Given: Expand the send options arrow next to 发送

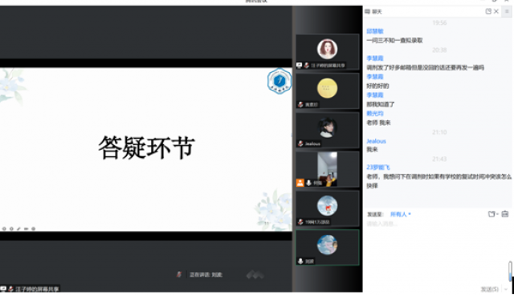Looking at the screenshot, I should click(x=506, y=289).
